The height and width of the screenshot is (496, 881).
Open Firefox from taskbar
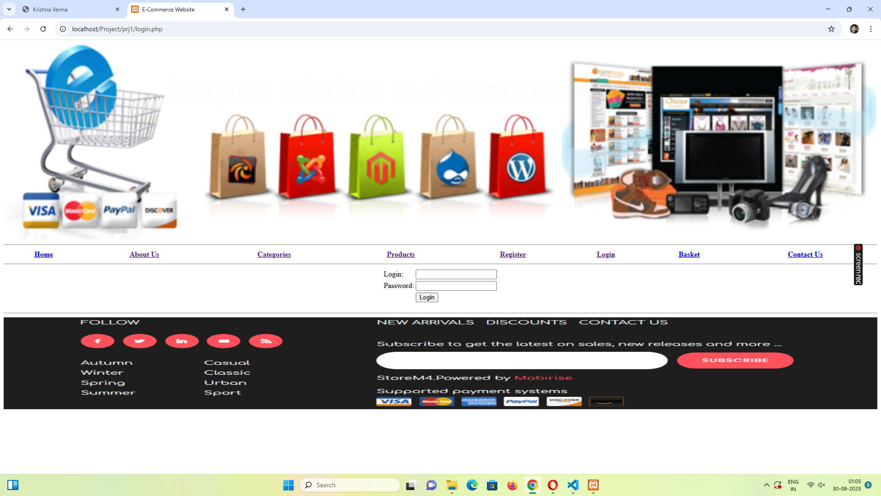click(513, 485)
